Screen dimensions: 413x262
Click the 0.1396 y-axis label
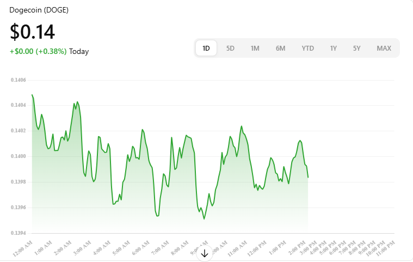click(x=19, y=208)
